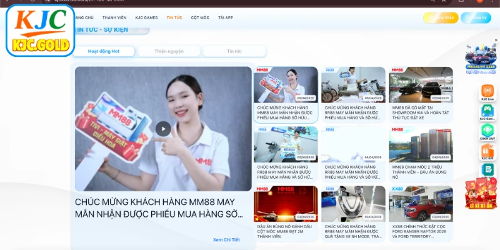Click the XX88 brand tag on Ford card

pos(397,189)
